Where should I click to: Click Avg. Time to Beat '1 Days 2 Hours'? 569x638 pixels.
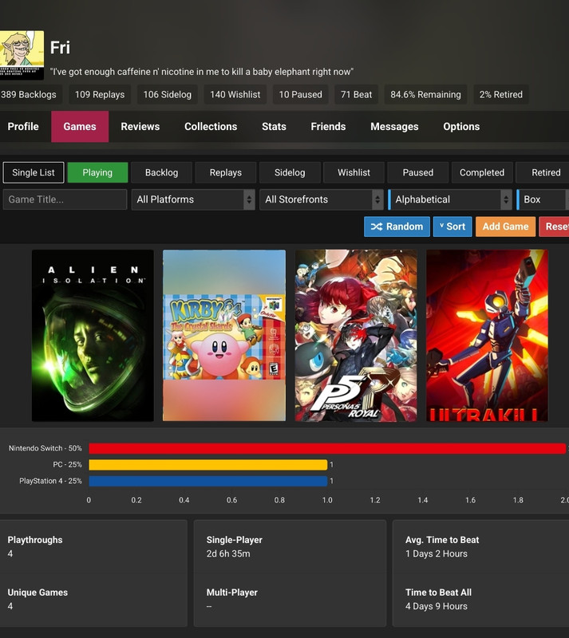(x=437, y=553)
